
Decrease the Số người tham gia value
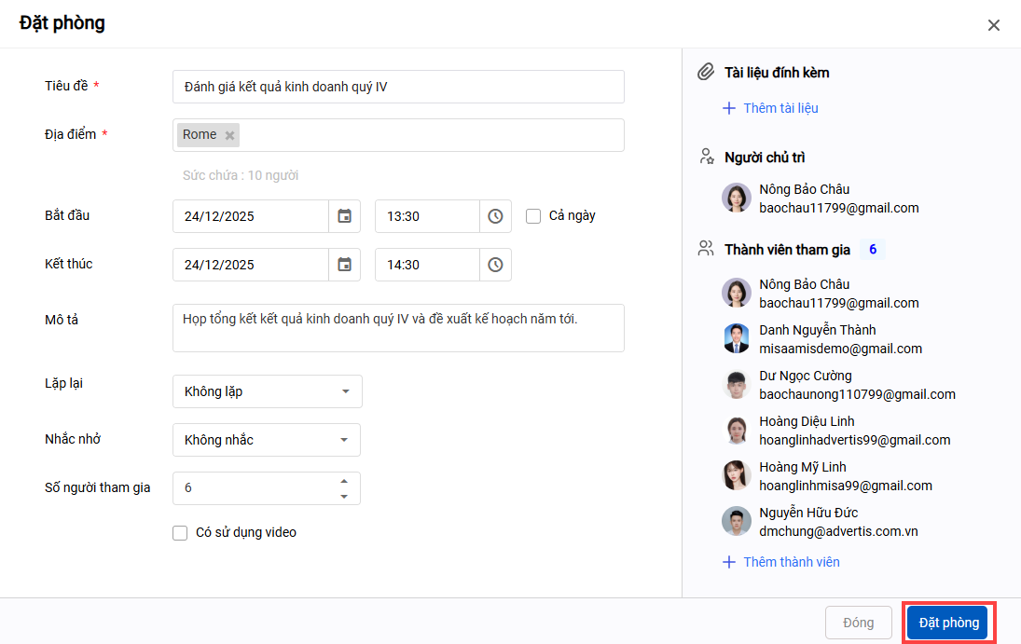[344, 496]
